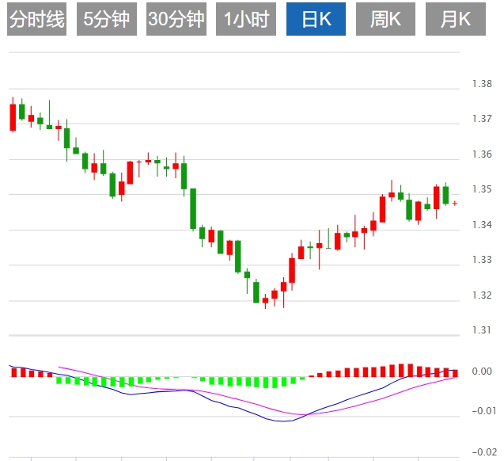The height and width of the screenshot is (461, 504).
Task: Click the 1.35 price axis label
Action: [481, 190]
